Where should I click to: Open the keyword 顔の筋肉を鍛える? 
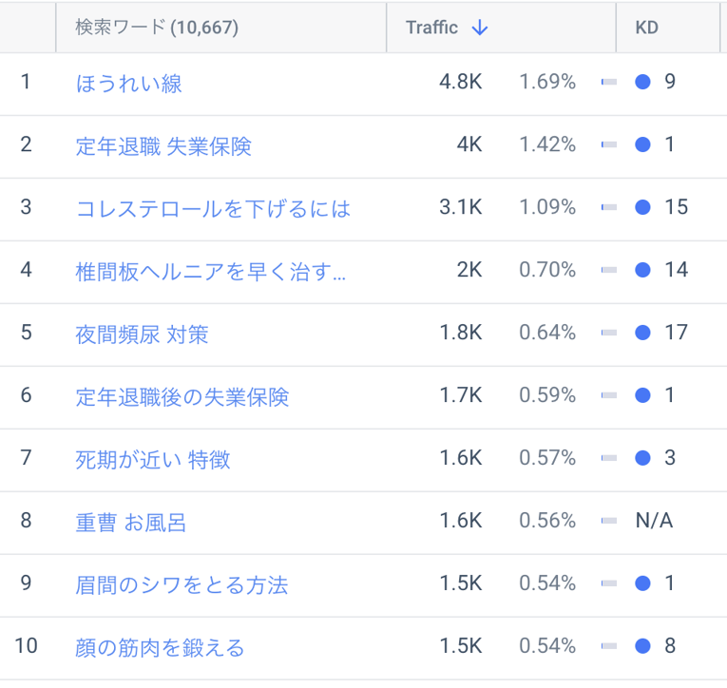pos(160,648)
